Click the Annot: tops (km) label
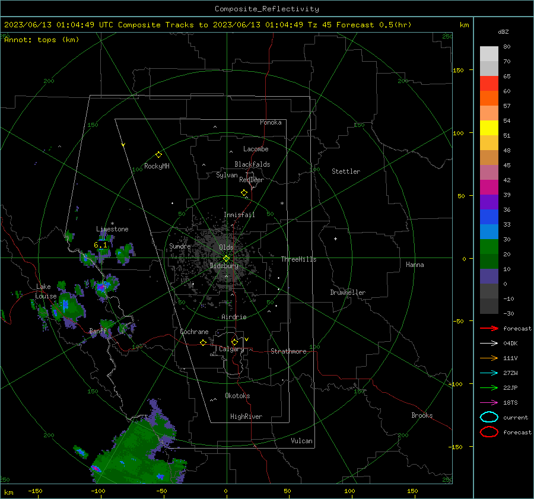534x499 pixels. pyautogui.click(x=42, y=40)
